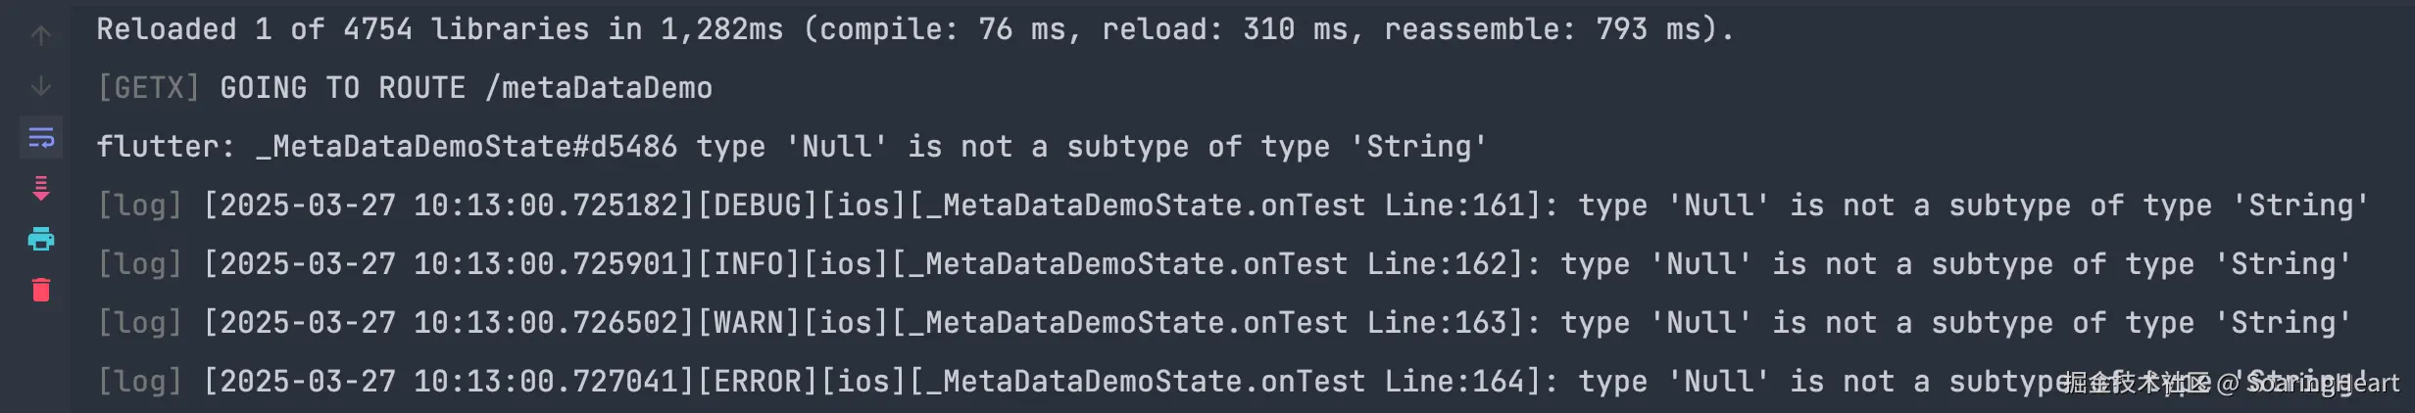Viewport: 2415px width, 413px height.
Task: Click _MetaDataDemoState.onTest Line:163 reference
Action: click(1215, 323)
